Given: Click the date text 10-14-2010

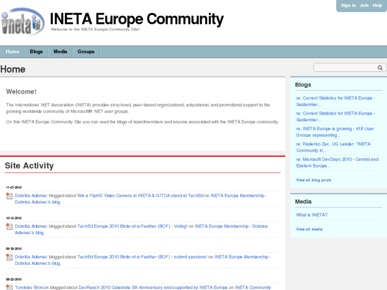Looking at the screenshot, I should (14, 218).
